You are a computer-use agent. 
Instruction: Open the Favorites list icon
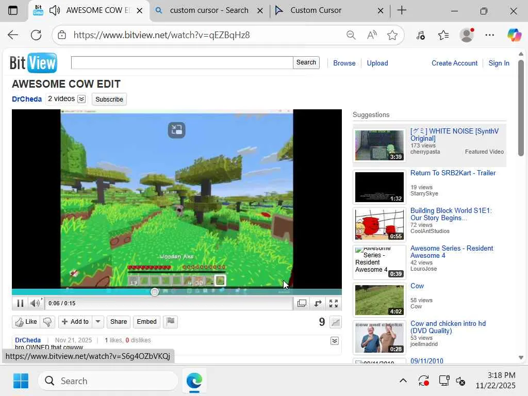coord(443,35)
